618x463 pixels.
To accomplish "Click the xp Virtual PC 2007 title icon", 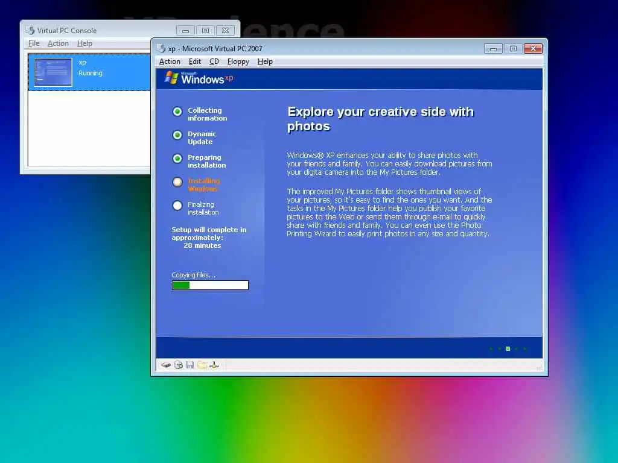I will (x=161, y=48).
